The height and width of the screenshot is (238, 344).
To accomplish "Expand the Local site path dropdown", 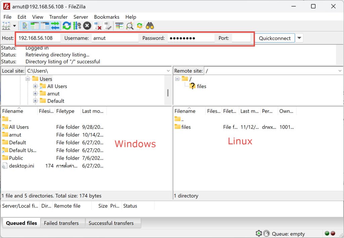I will (168, 71).
